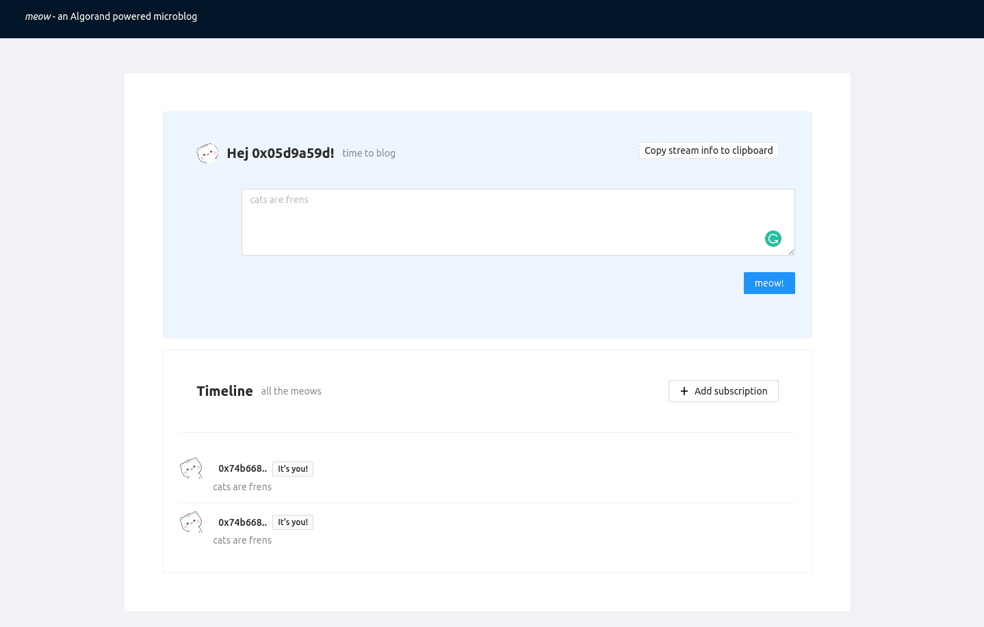The height and width of the screenshot is (627, 984).
Task: Click the plus icon in Add subscription
Action: click(x=684, y=391)
